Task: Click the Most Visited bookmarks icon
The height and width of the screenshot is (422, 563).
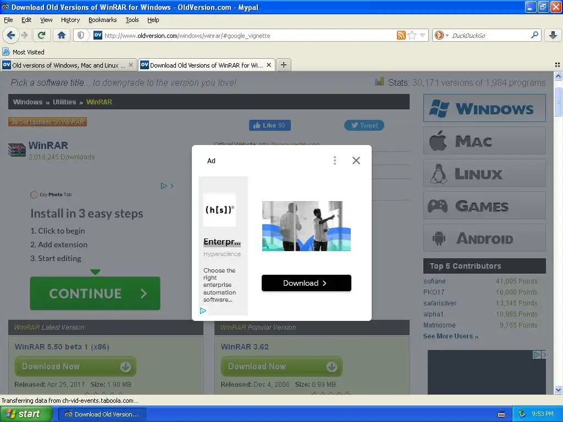Action: [6, 52]
